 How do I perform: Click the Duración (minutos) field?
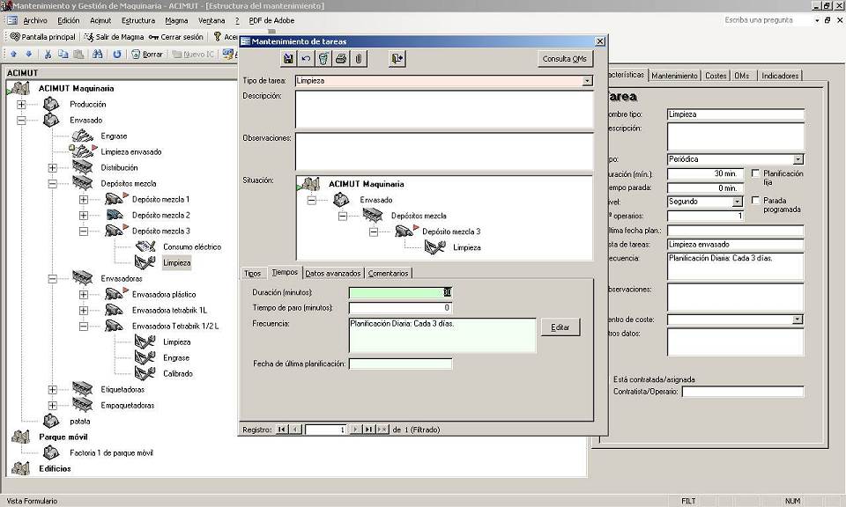pyautogui.click(x=400, y=292)
